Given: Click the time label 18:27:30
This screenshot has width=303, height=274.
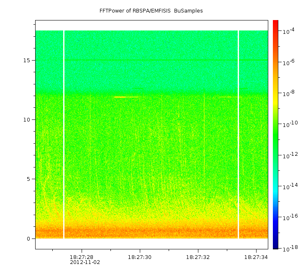Looking at the screenshot, I should click(140, 257).
